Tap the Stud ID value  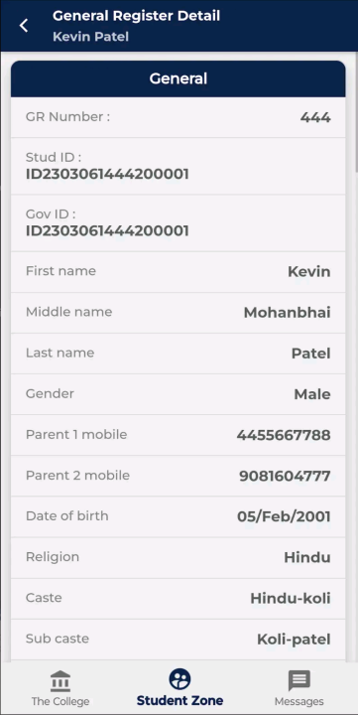tap(107, 174)
